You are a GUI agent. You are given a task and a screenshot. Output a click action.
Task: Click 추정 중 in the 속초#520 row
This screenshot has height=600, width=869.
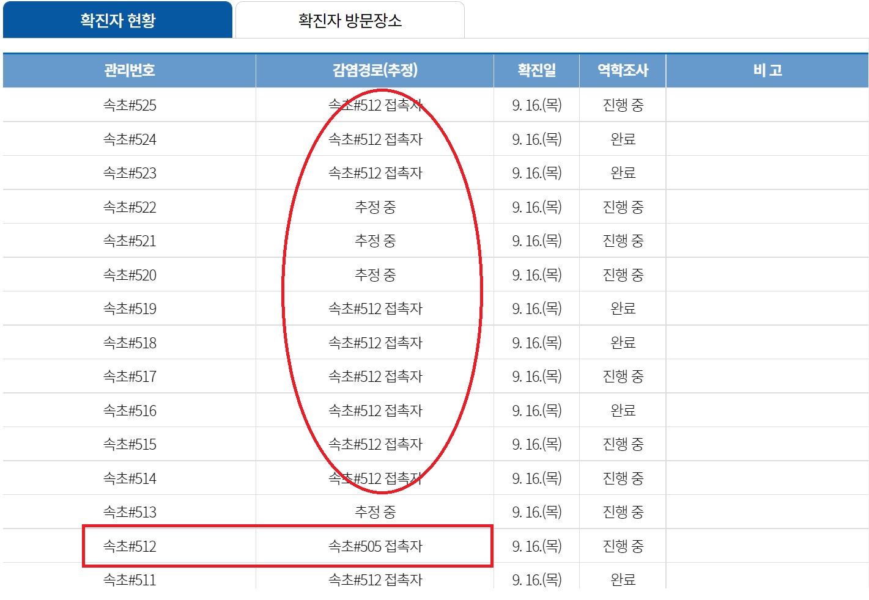[x=375, y=275]
